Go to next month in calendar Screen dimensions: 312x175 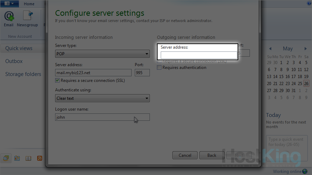coord(306,49)
